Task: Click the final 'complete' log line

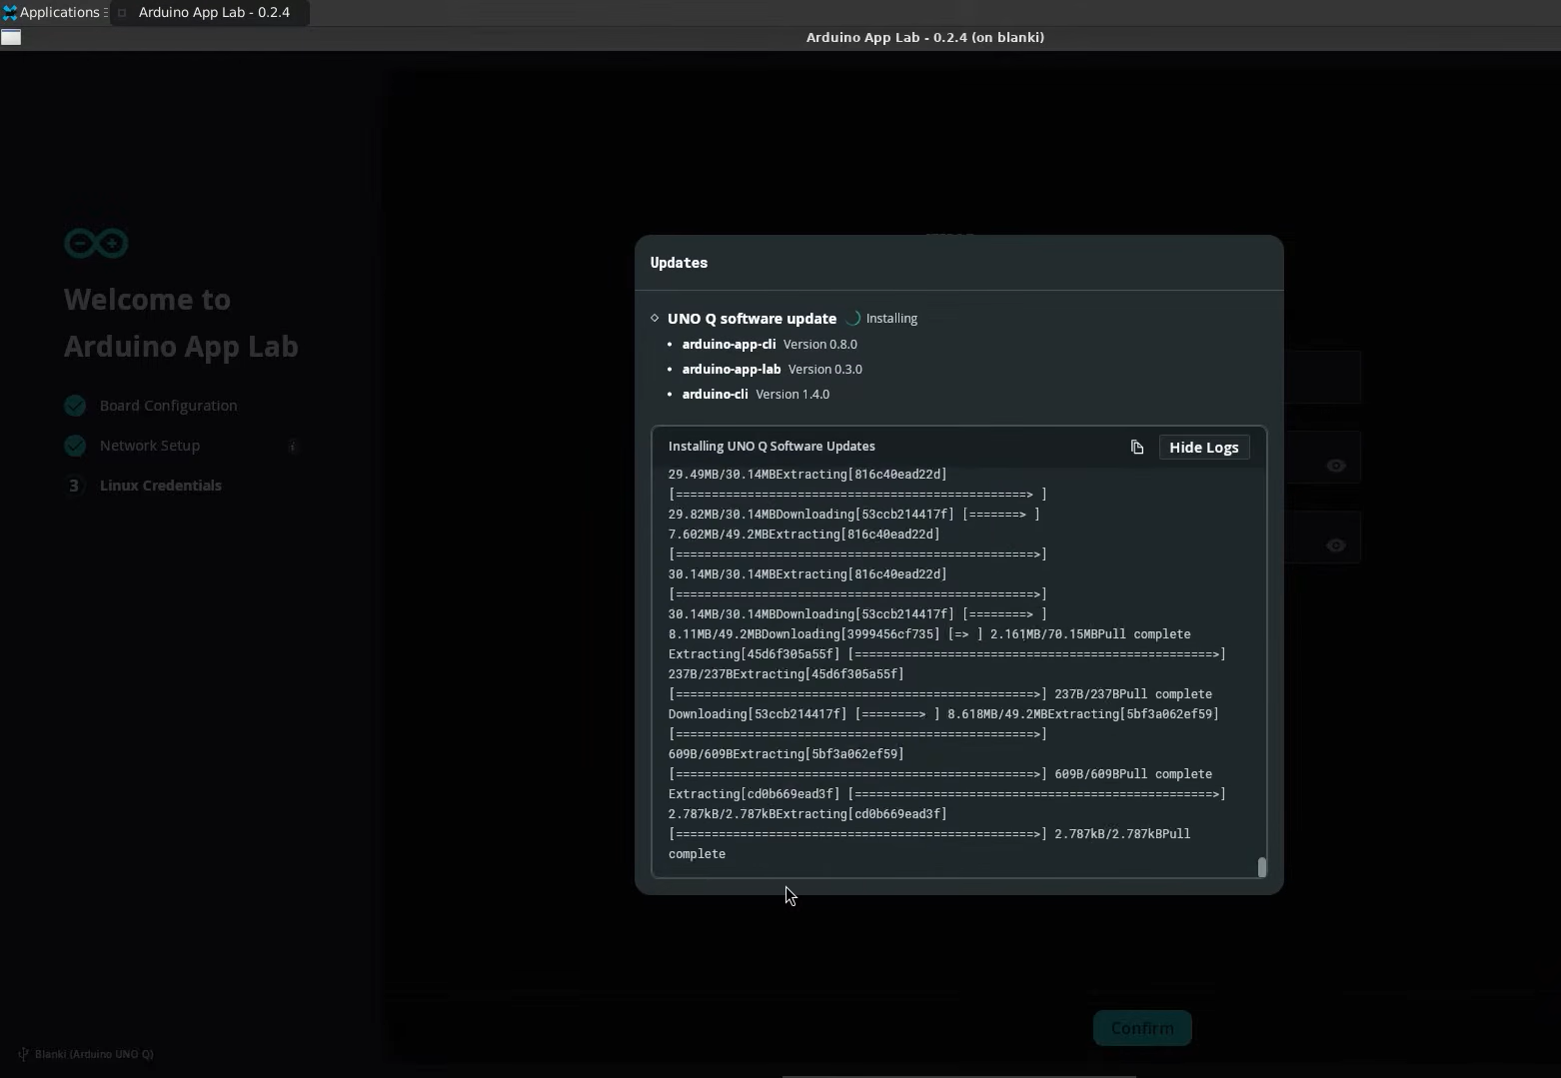Action: [698, 854]
